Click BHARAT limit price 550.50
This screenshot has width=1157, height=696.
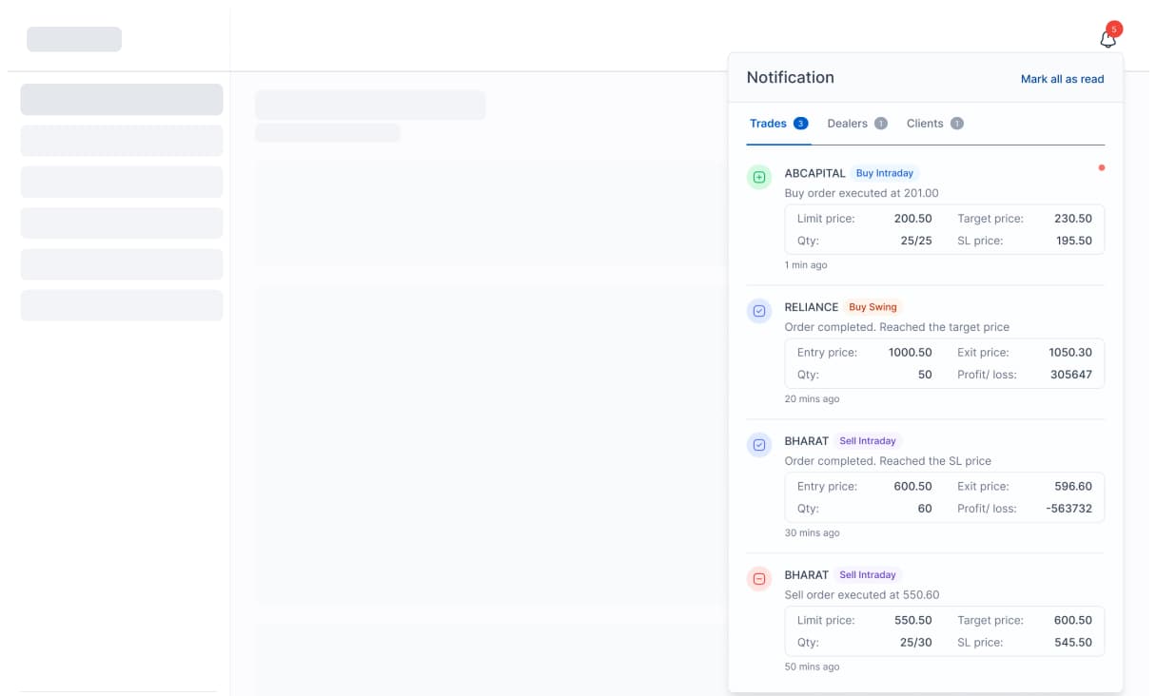[913, 621]
